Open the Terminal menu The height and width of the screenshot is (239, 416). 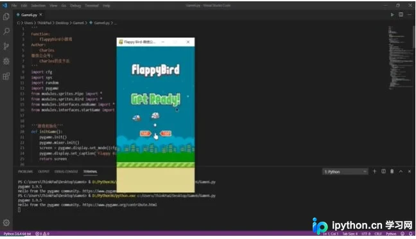(x=92, y=5)
